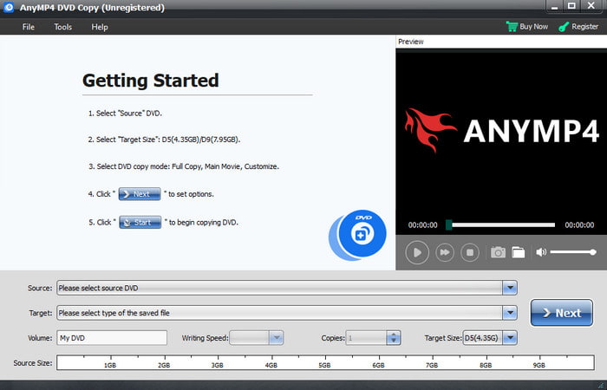607x390 pixels.
Task: Mute audio with the speaker icon
Action: click(541, 252)
